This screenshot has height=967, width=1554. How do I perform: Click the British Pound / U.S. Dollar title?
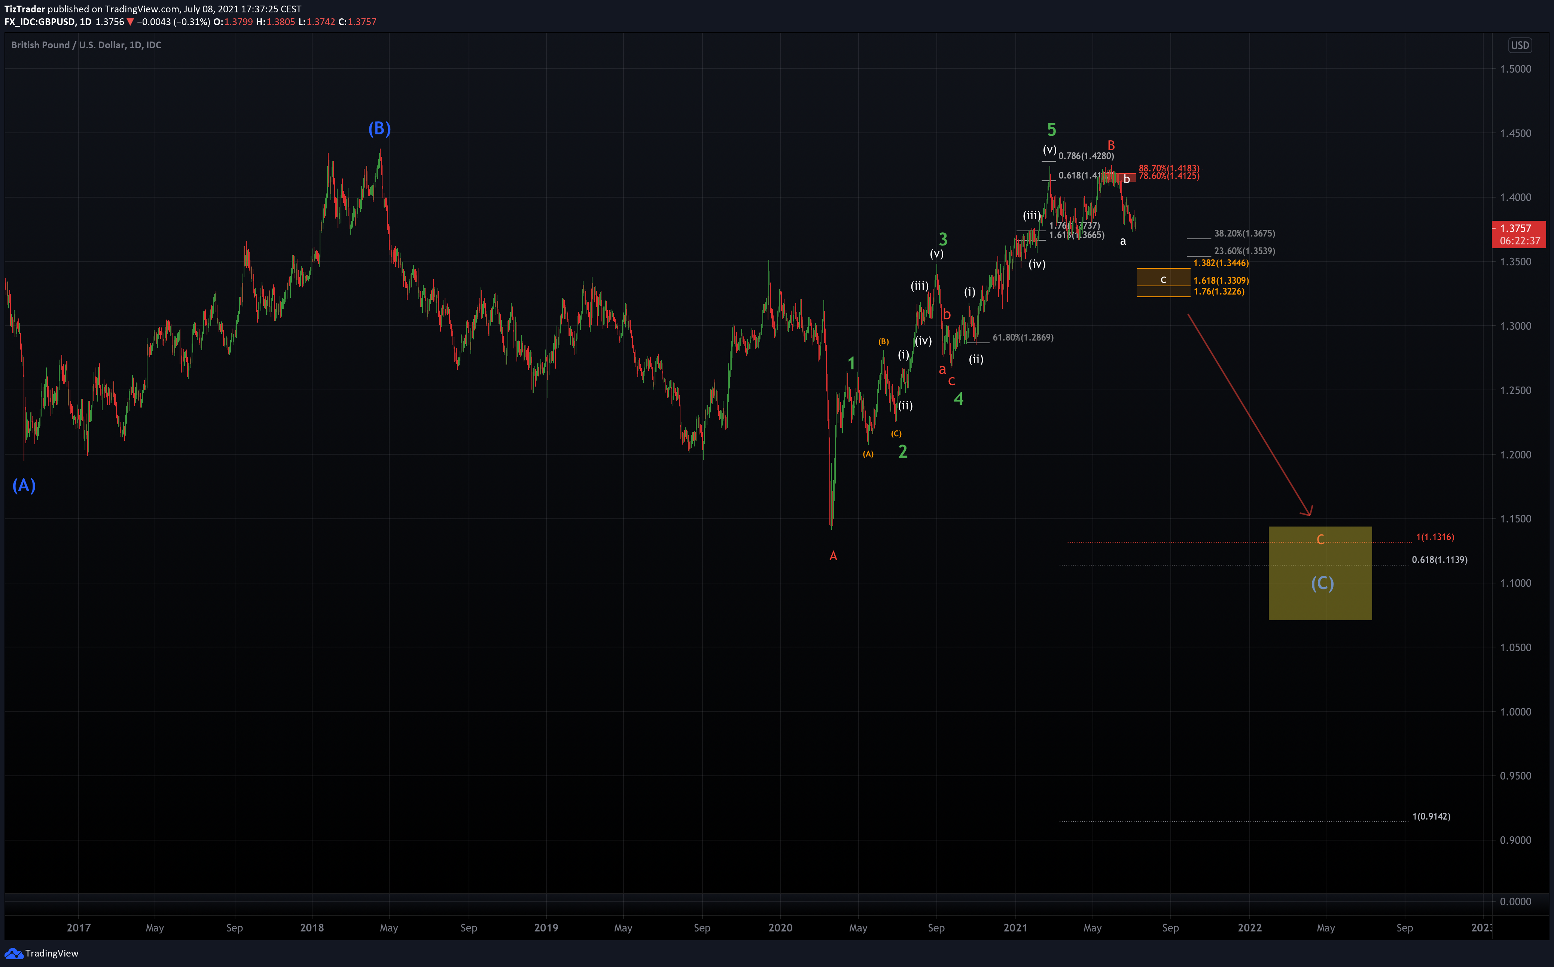pos(86,45)
